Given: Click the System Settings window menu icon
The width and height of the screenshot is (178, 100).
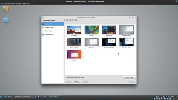Looking at the screenshot, I should coord(43,18).
